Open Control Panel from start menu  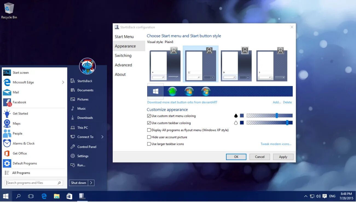pos(87,147)
